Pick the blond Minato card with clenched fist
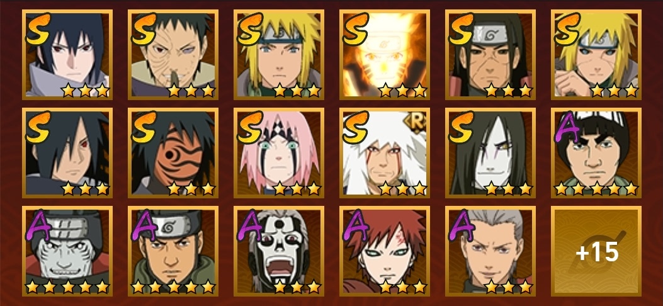 [x=596, y=55]
